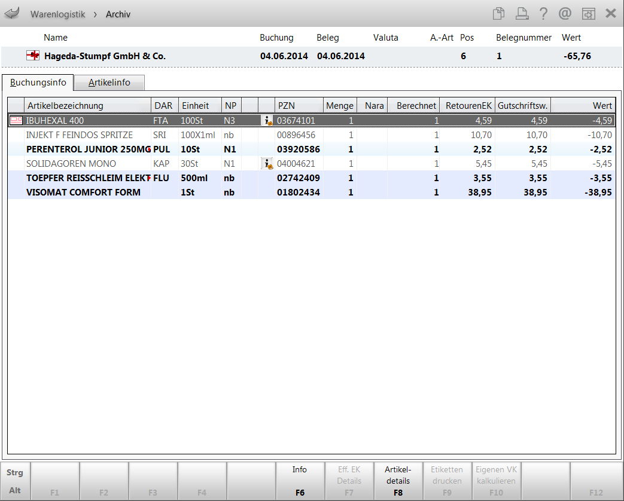Viewport: 624px width, 501px height.
Task: Click the @ online icon
Action: [x=565, y=14]
